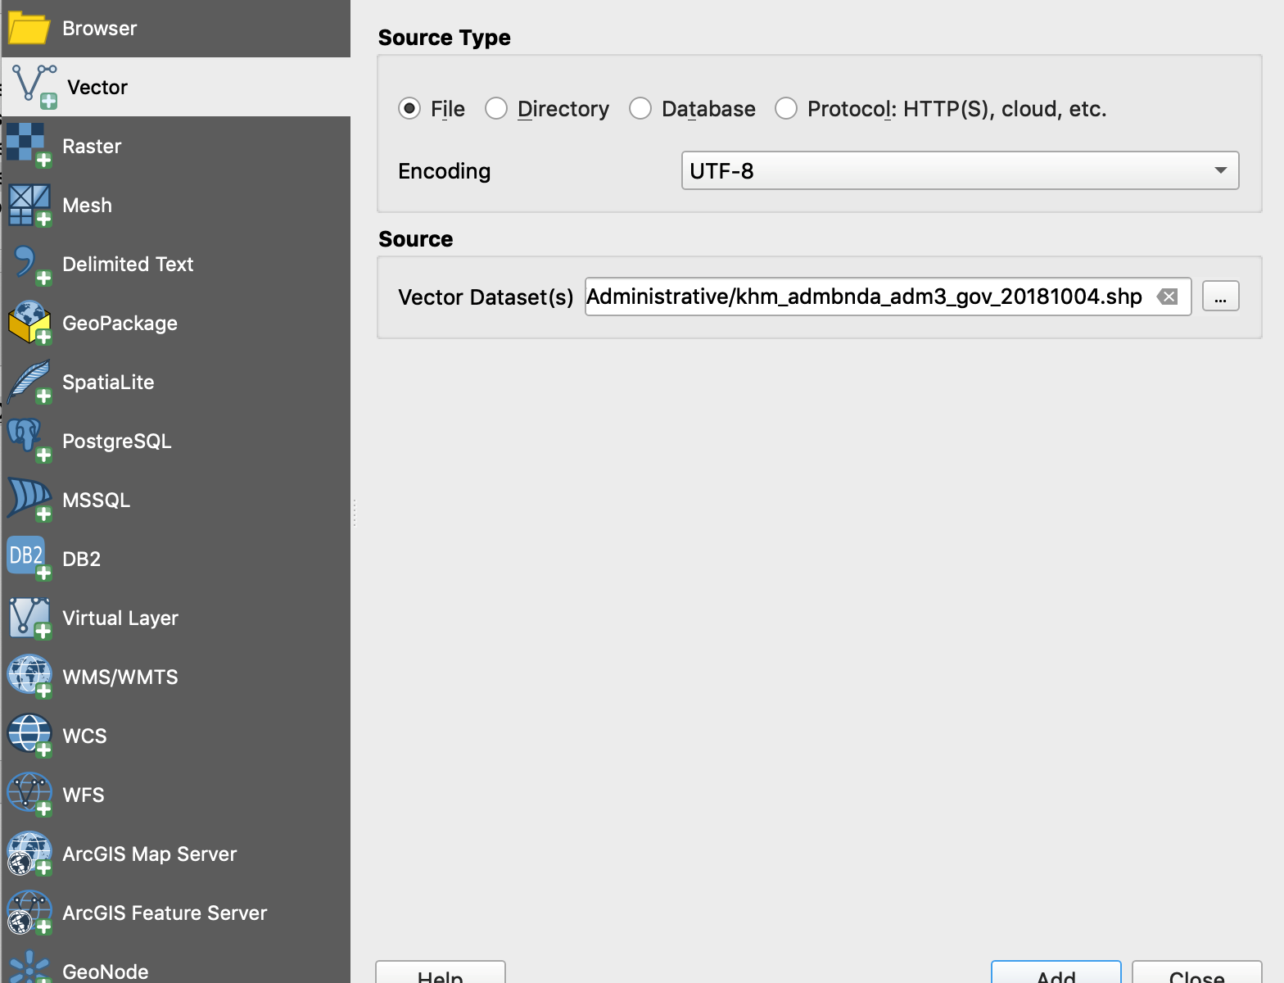This screenshot has width=1284, height=983.
Task: Click the Source Type heading
Action: (444, 38)
